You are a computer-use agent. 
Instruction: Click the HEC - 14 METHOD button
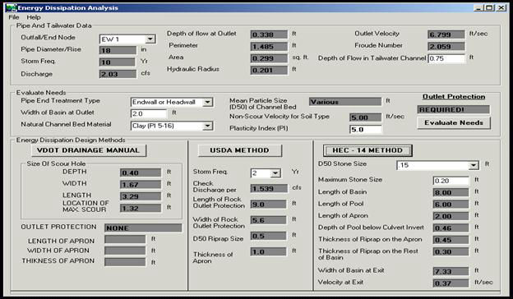tap(367, 150)
